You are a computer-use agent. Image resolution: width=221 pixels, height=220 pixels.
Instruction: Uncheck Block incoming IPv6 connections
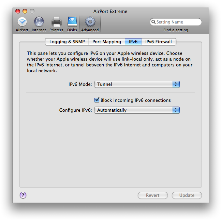(x=97, y=100)
